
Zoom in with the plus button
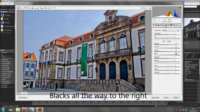tap(20, 93)
